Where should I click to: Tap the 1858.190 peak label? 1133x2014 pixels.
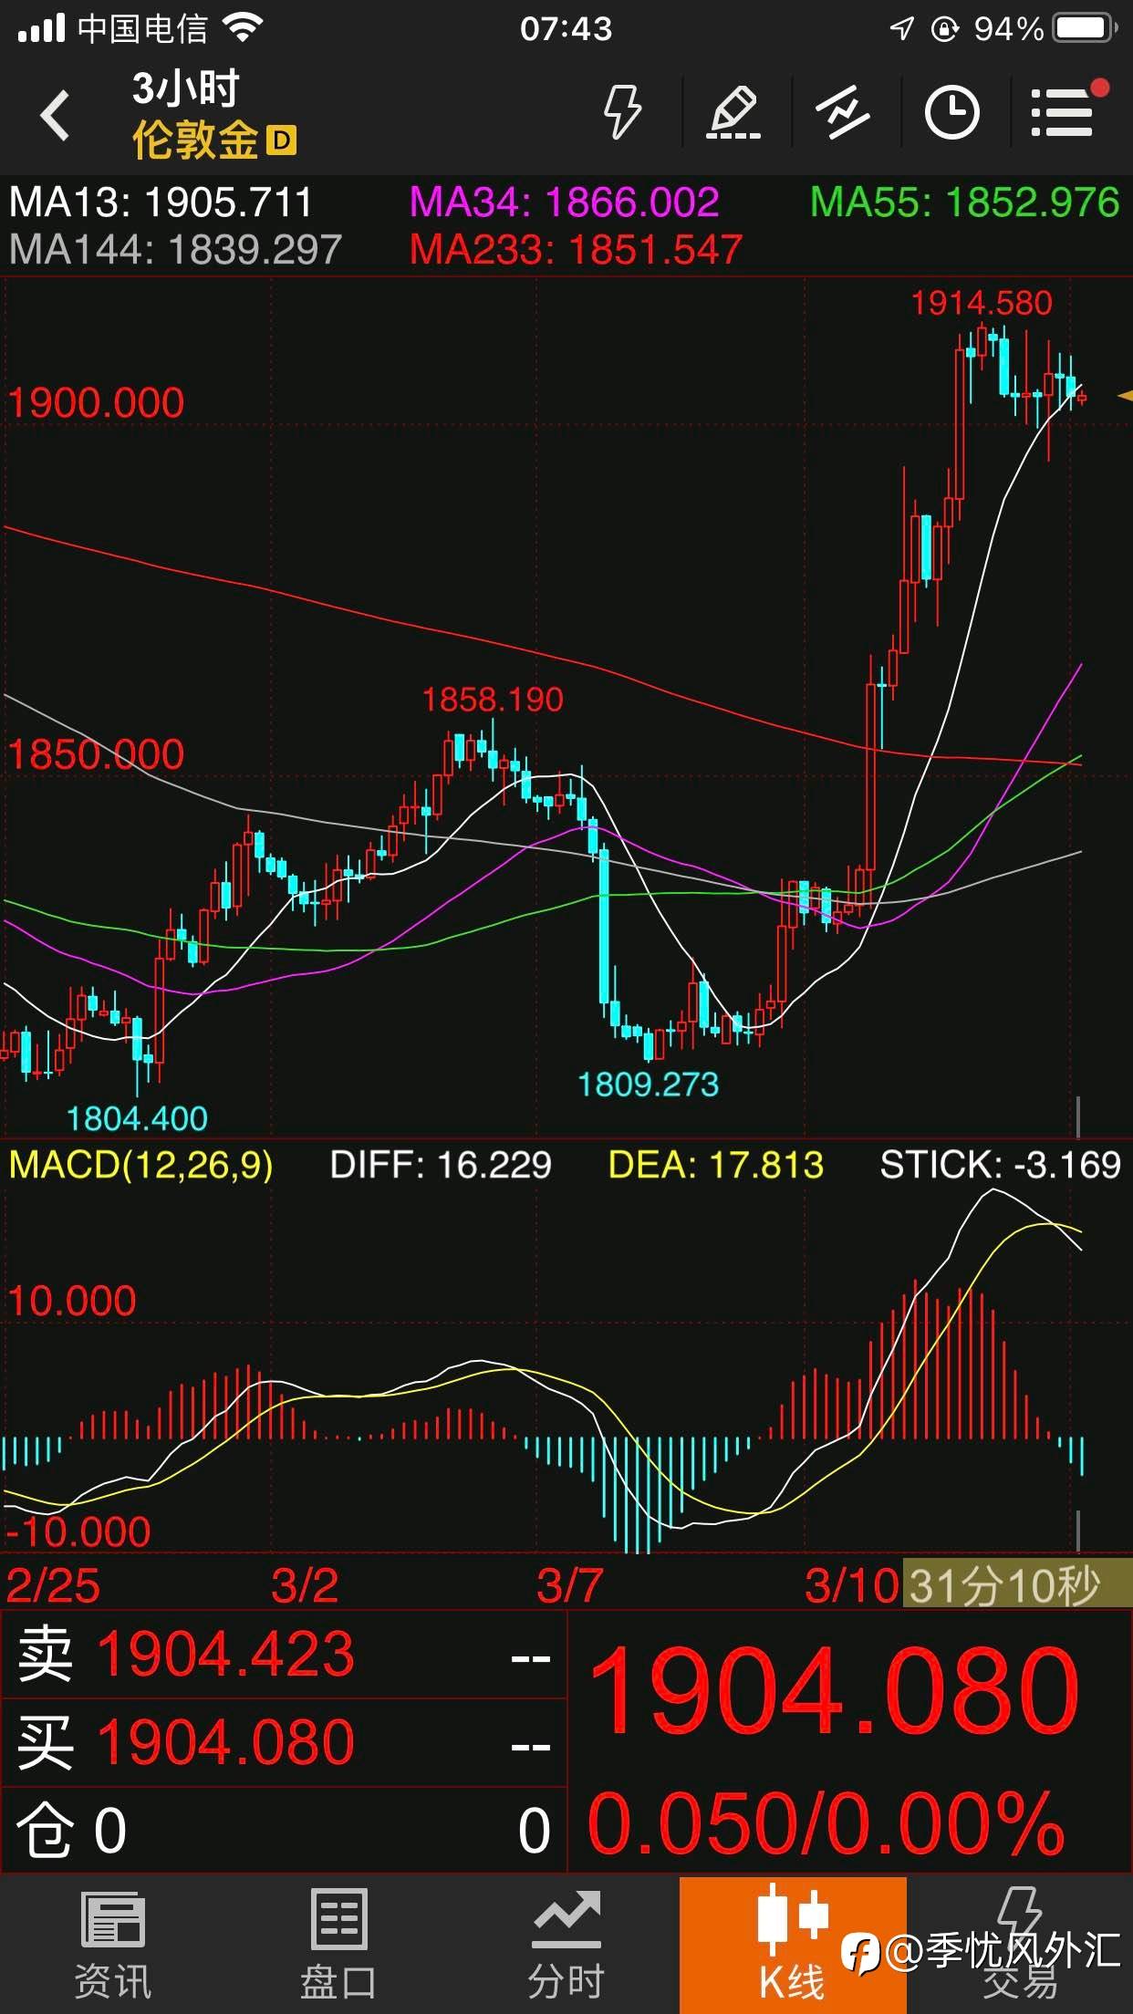pyautogui.click(x=493, y=700)
